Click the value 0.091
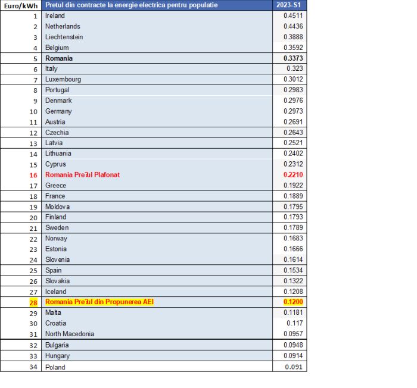417x388 pixels. [x=294, y=367]
